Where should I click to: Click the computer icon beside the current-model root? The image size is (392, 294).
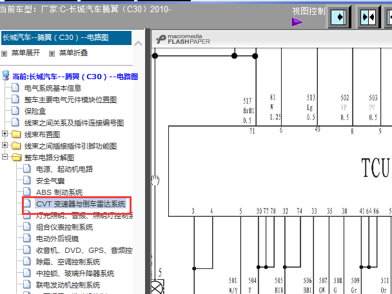click(6, 75)
